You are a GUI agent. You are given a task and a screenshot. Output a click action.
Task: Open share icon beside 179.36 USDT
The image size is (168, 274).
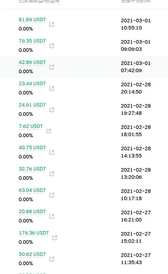(x=55, y=238)
